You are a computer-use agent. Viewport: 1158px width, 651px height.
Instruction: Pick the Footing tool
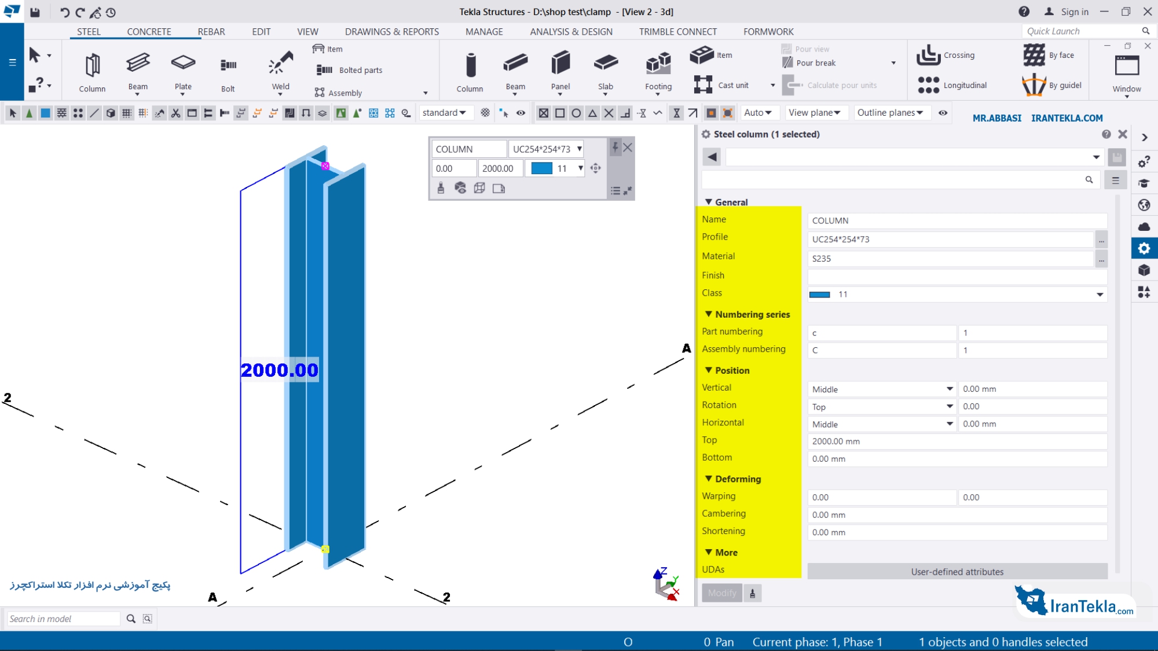658,72
